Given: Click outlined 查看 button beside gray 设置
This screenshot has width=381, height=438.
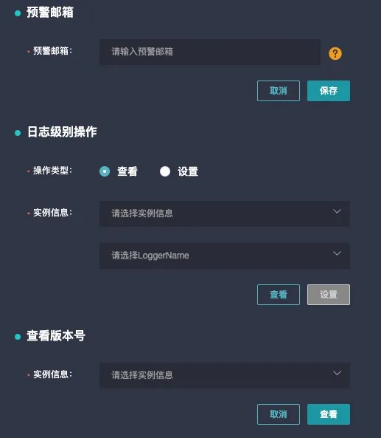Looking at the screenshot, I should tap(279, 295).
